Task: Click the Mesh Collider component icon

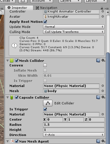Action: (12, 60)
